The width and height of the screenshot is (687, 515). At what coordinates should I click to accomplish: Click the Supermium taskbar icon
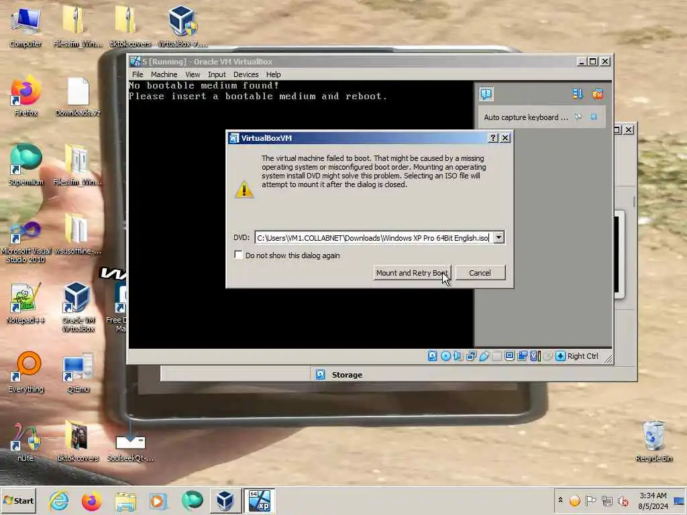point(192,500)
